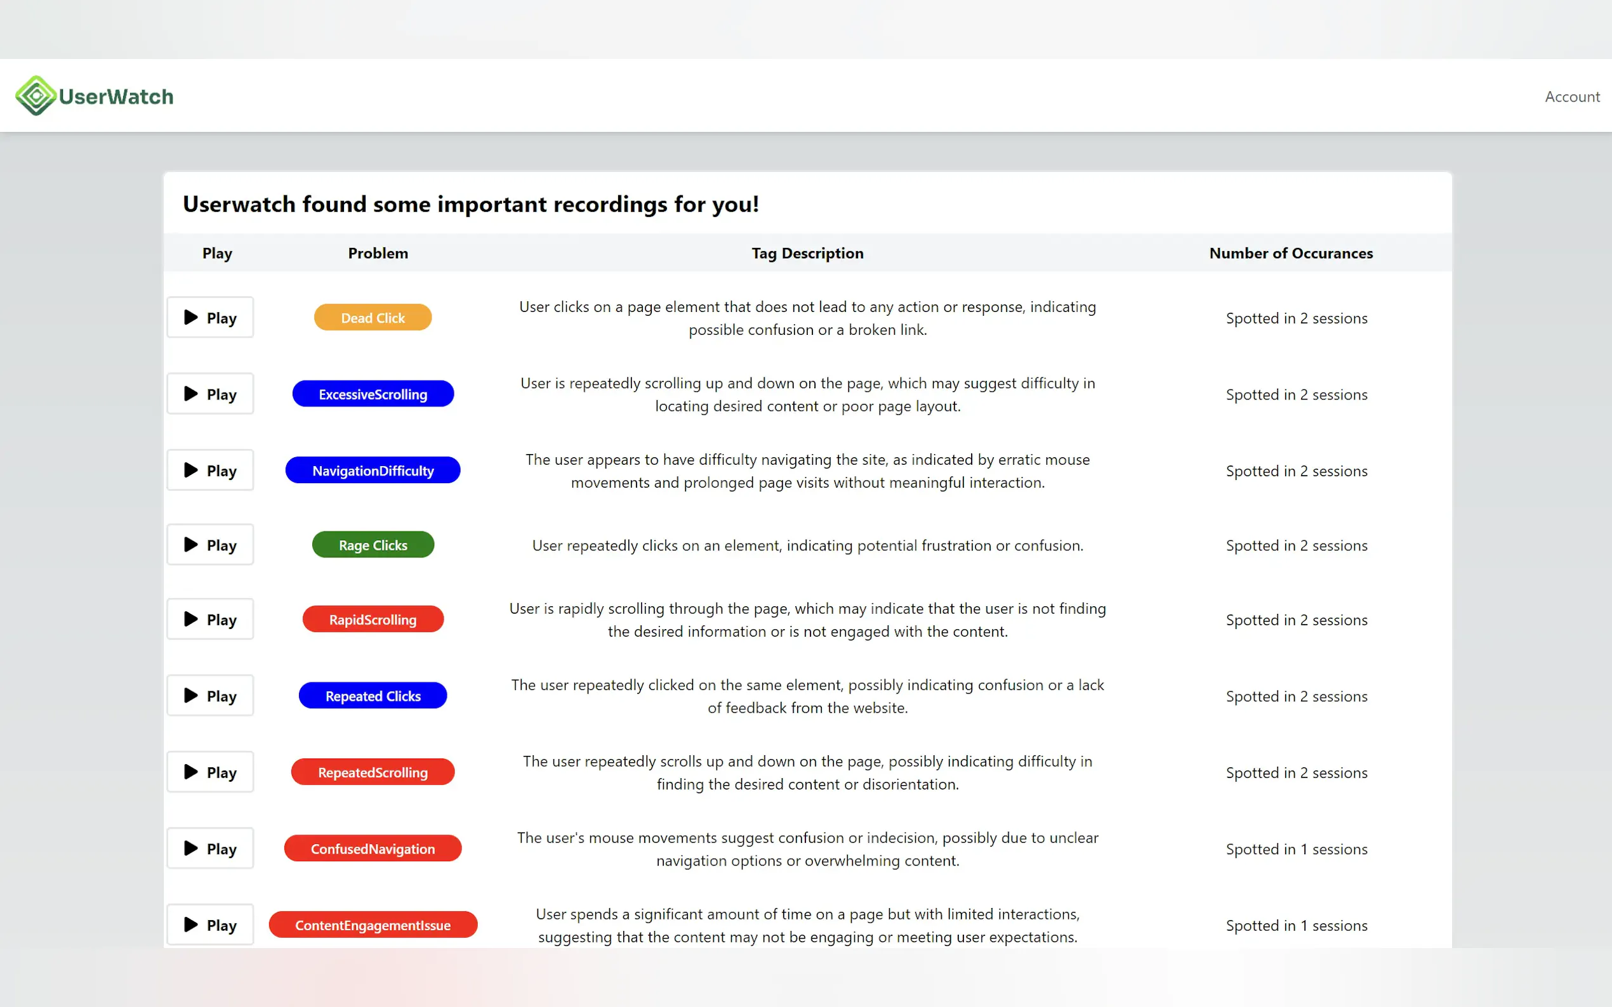This screenshot has width=1612, height=1007.
Task: Play the ContentEngagementIssue recording
Action: pyautogui.click(x=210, y=925)
